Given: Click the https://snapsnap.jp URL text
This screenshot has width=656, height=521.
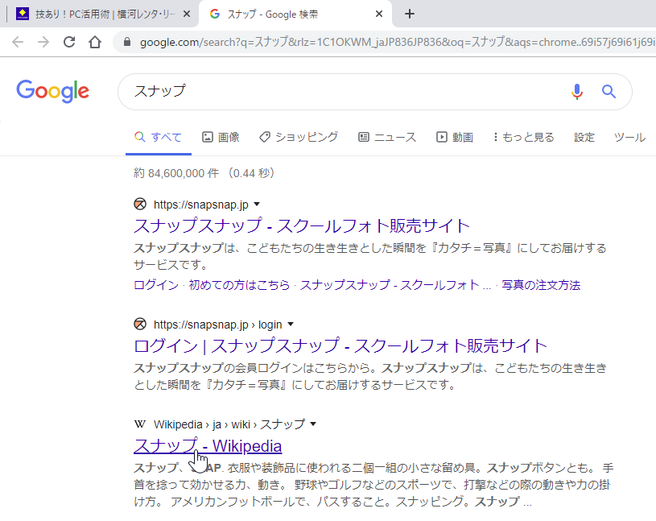Looking at the screenshot, I should click(x=200, y=205).
